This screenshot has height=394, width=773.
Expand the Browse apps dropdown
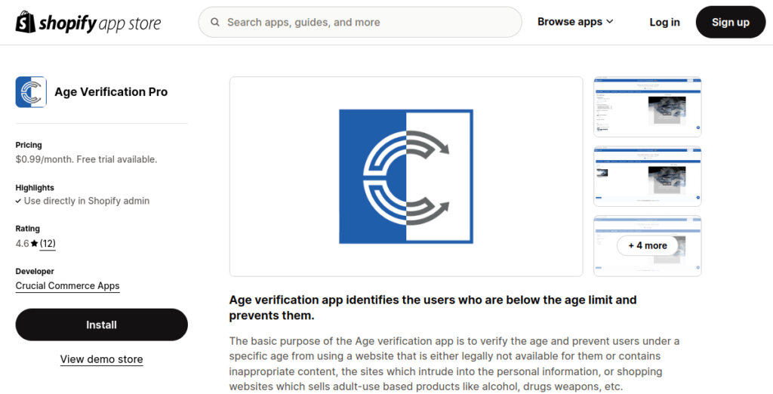(x=575, y=22)
